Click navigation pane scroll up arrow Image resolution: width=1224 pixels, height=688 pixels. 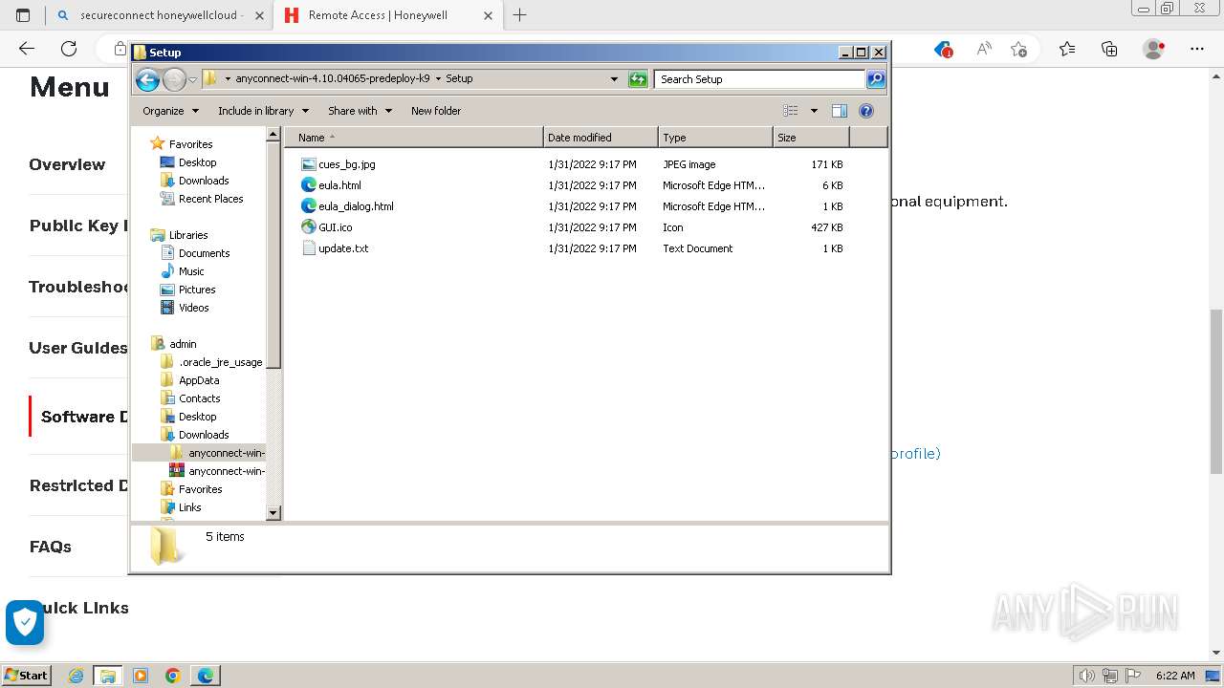coord(273,135)
